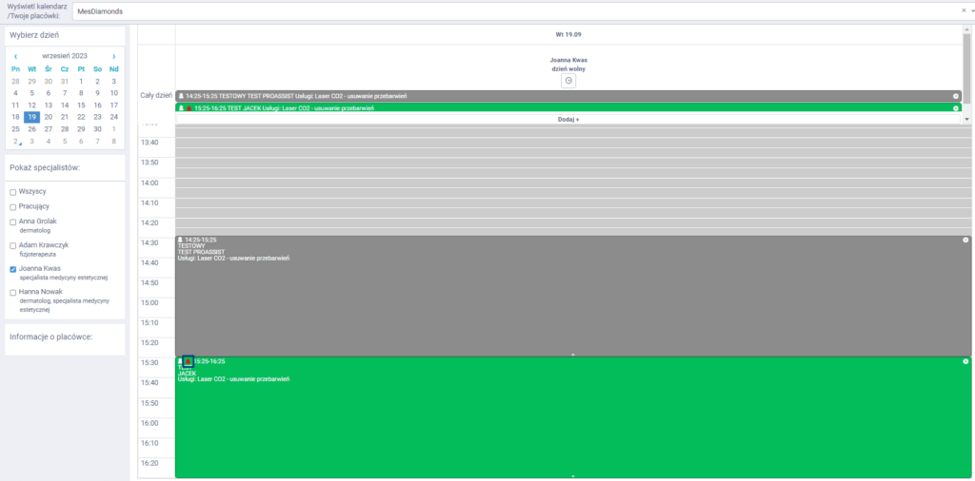Check the Wszyscy specialists checkbox

coord(13,192)
